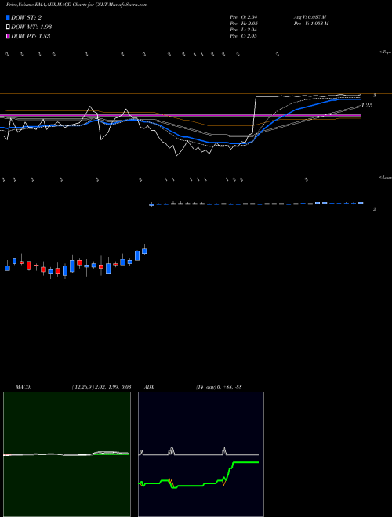Open the ADX indicator chart panel
This screenshot has height=517, width=392.
click(201, 454)
